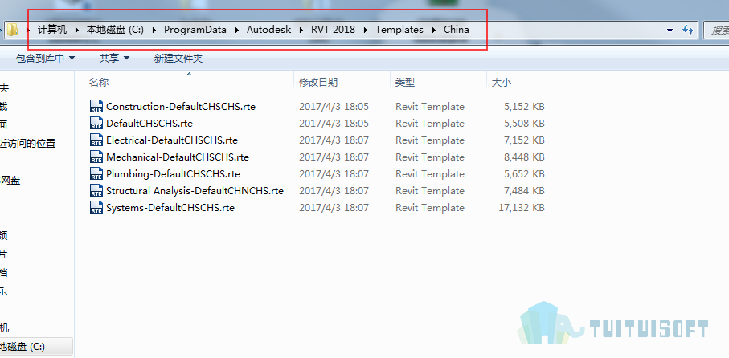Click the Systems-DefaultCHSCHS.rte file icon
729x358 pixels.
click(x=96, y=208)
